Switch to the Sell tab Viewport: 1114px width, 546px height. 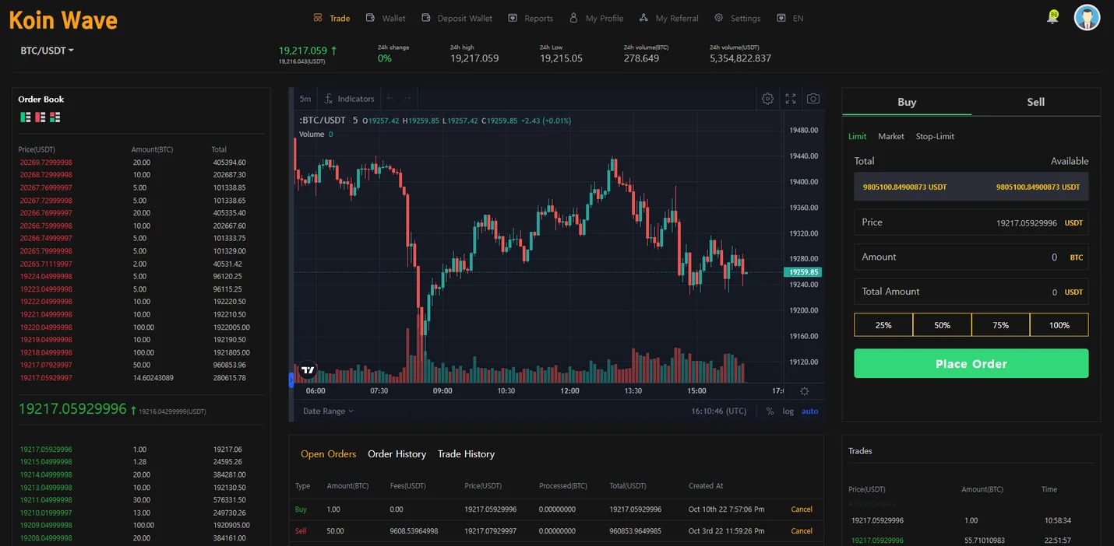[1035, 102]
